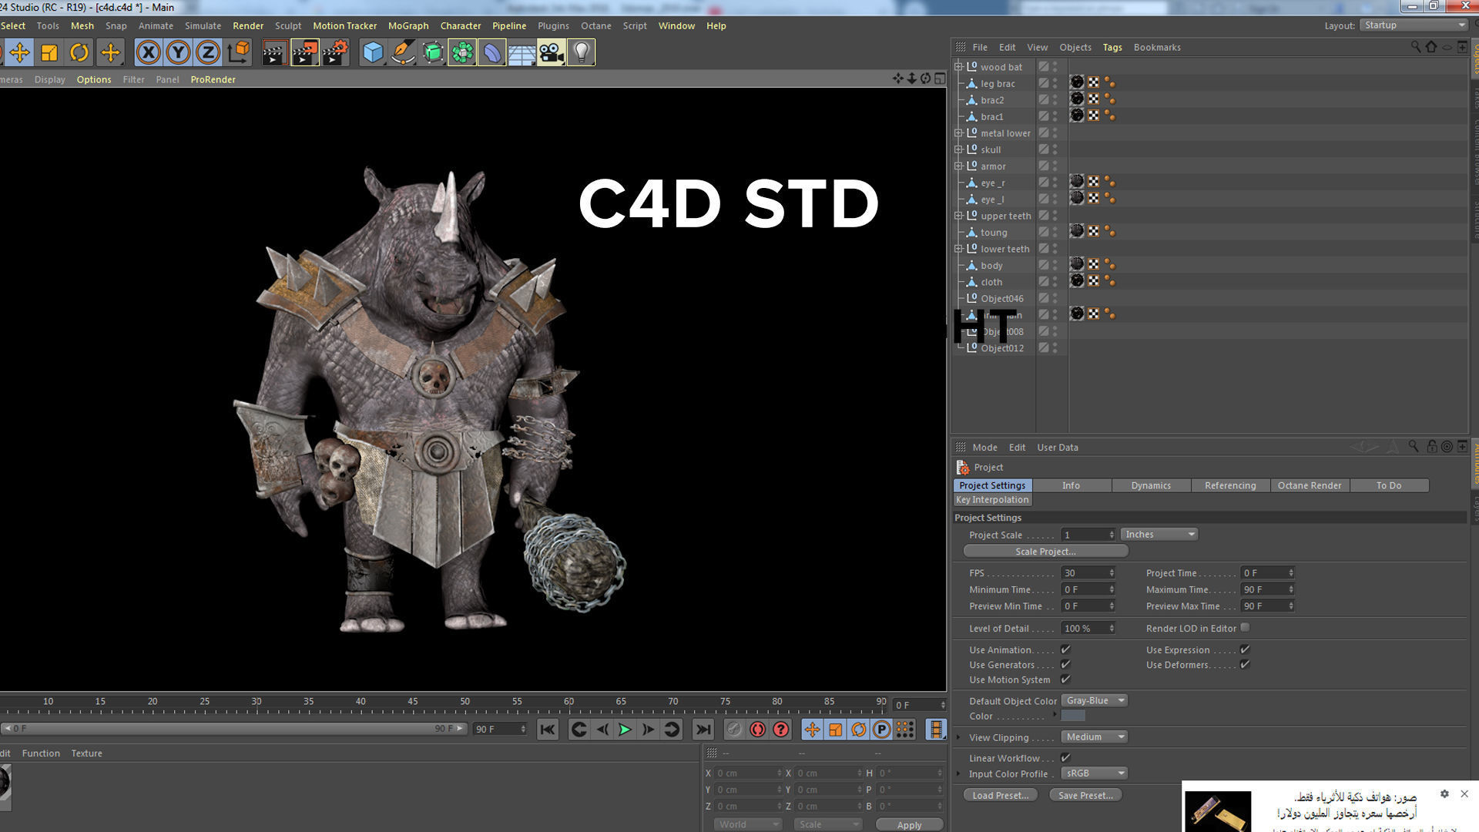The width and height of the screenshot is (1479, 832).
Task: Select the Move tool
Action: (x=20, y=52)
